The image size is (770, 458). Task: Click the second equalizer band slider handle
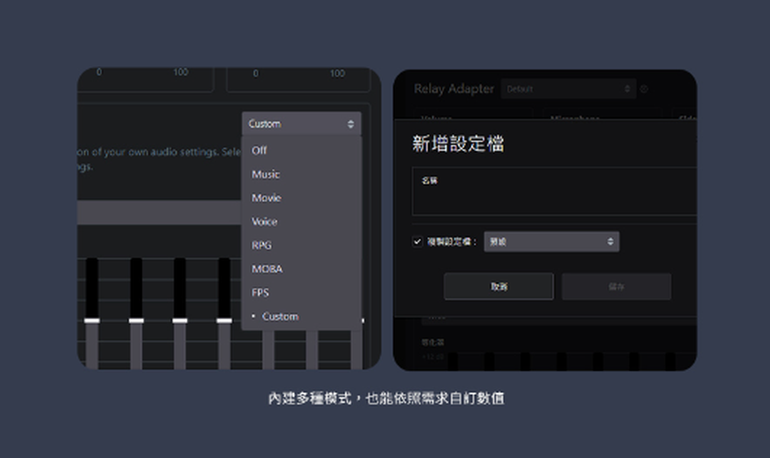click(136, 321)
